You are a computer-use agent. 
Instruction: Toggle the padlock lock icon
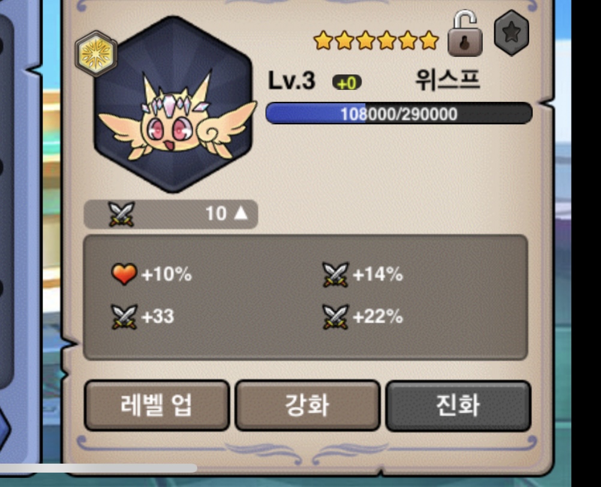[465, 34]
